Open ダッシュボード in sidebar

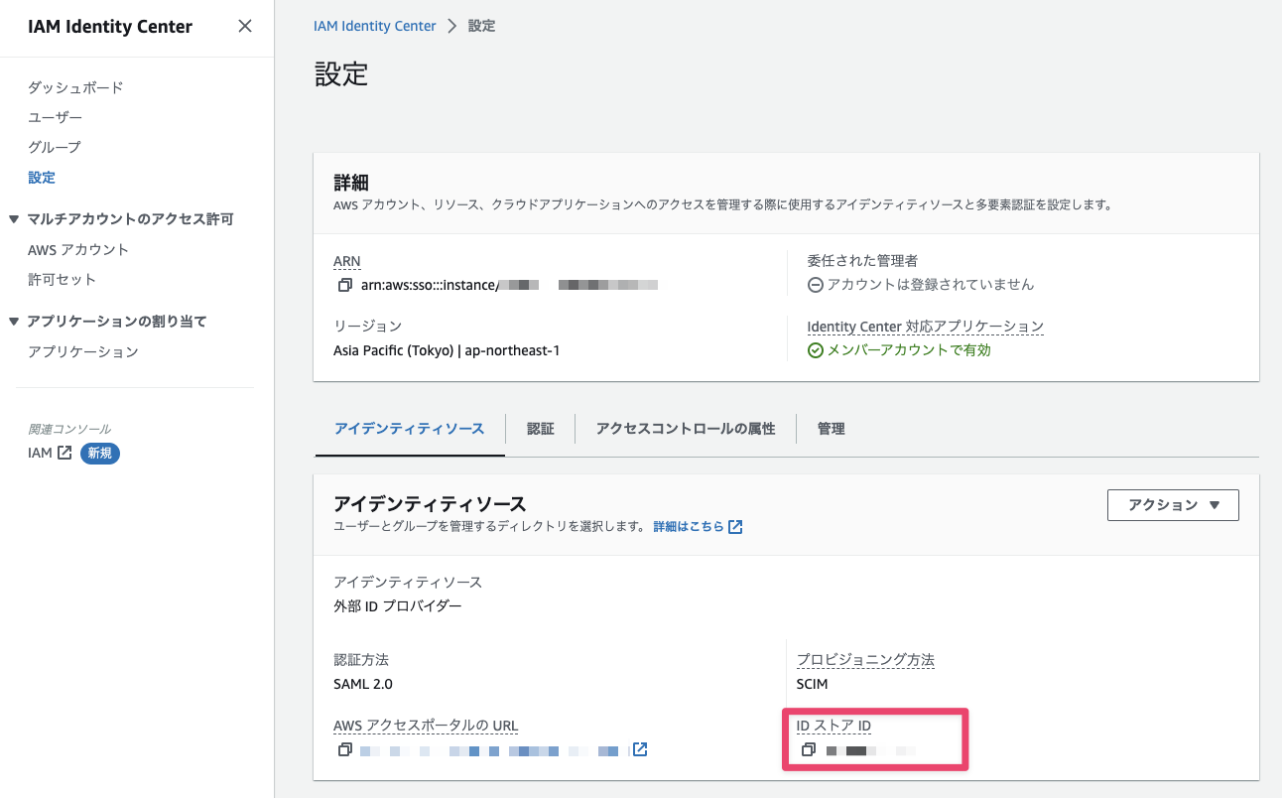click(x=75, y=87)
